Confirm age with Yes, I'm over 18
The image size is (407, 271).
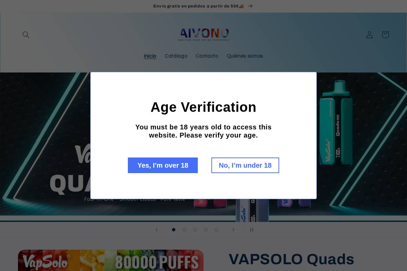pyautogui.click(x=163, y=165)
